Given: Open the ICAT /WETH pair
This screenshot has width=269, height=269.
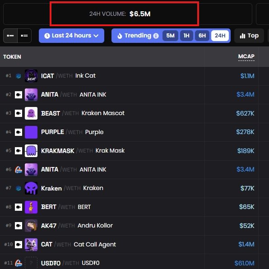Looking at the screenshot, I should click(57, 76).
